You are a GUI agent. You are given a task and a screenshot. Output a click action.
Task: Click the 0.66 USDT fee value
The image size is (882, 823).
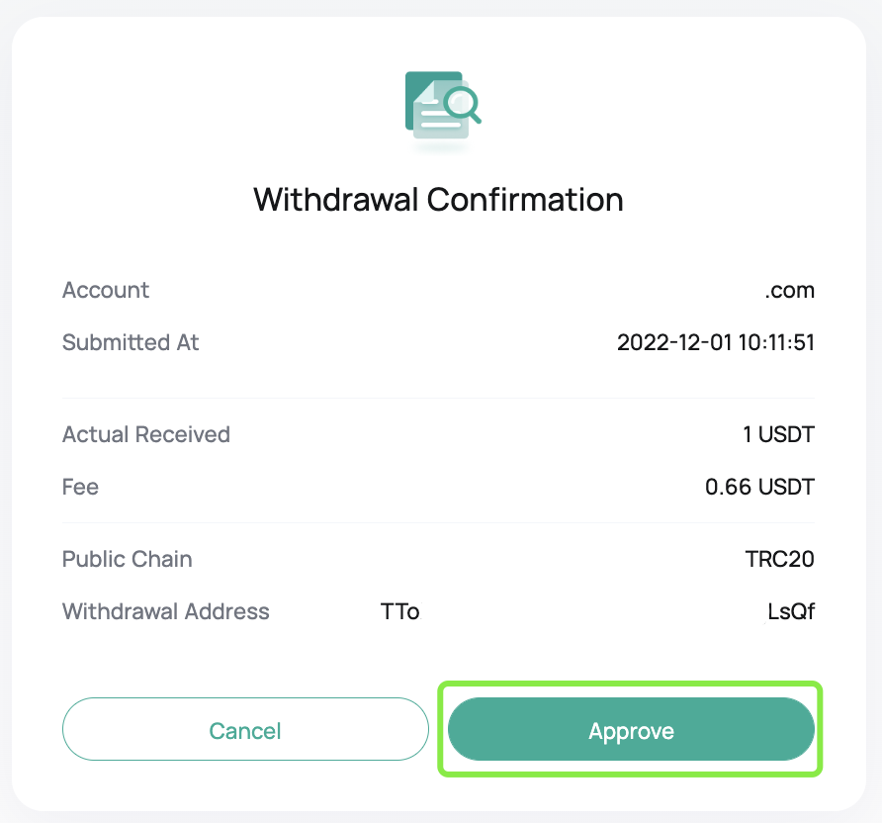pos(759,487)
